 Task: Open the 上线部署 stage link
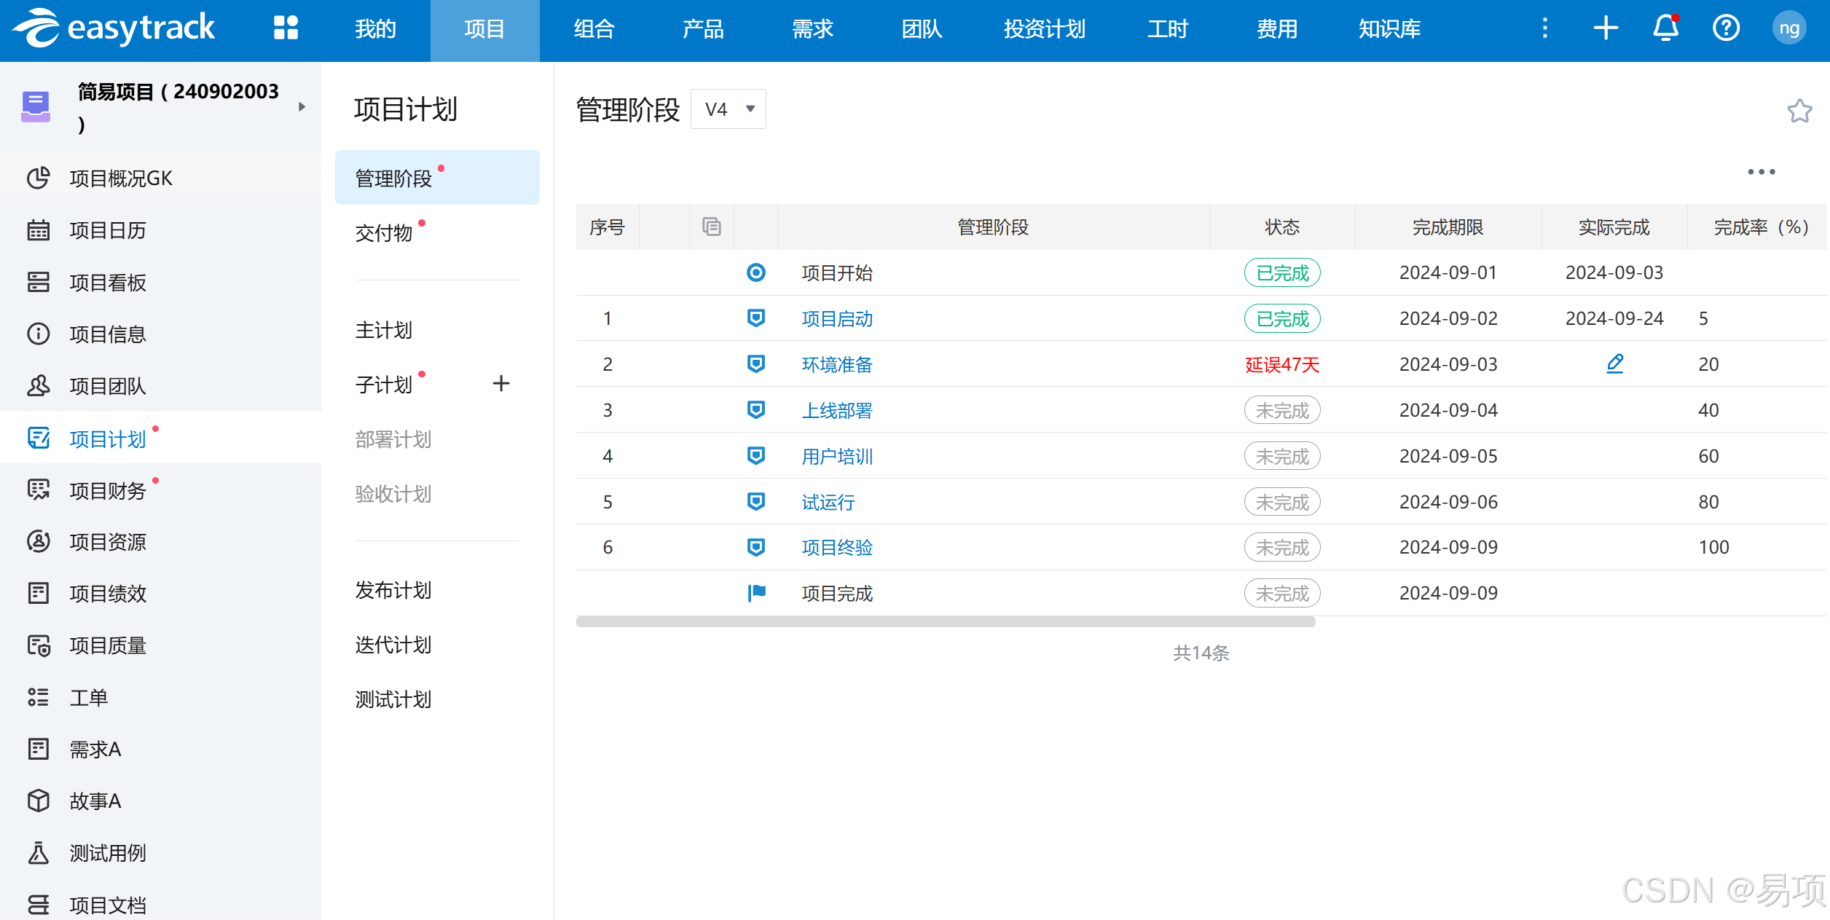pos(836,410)
